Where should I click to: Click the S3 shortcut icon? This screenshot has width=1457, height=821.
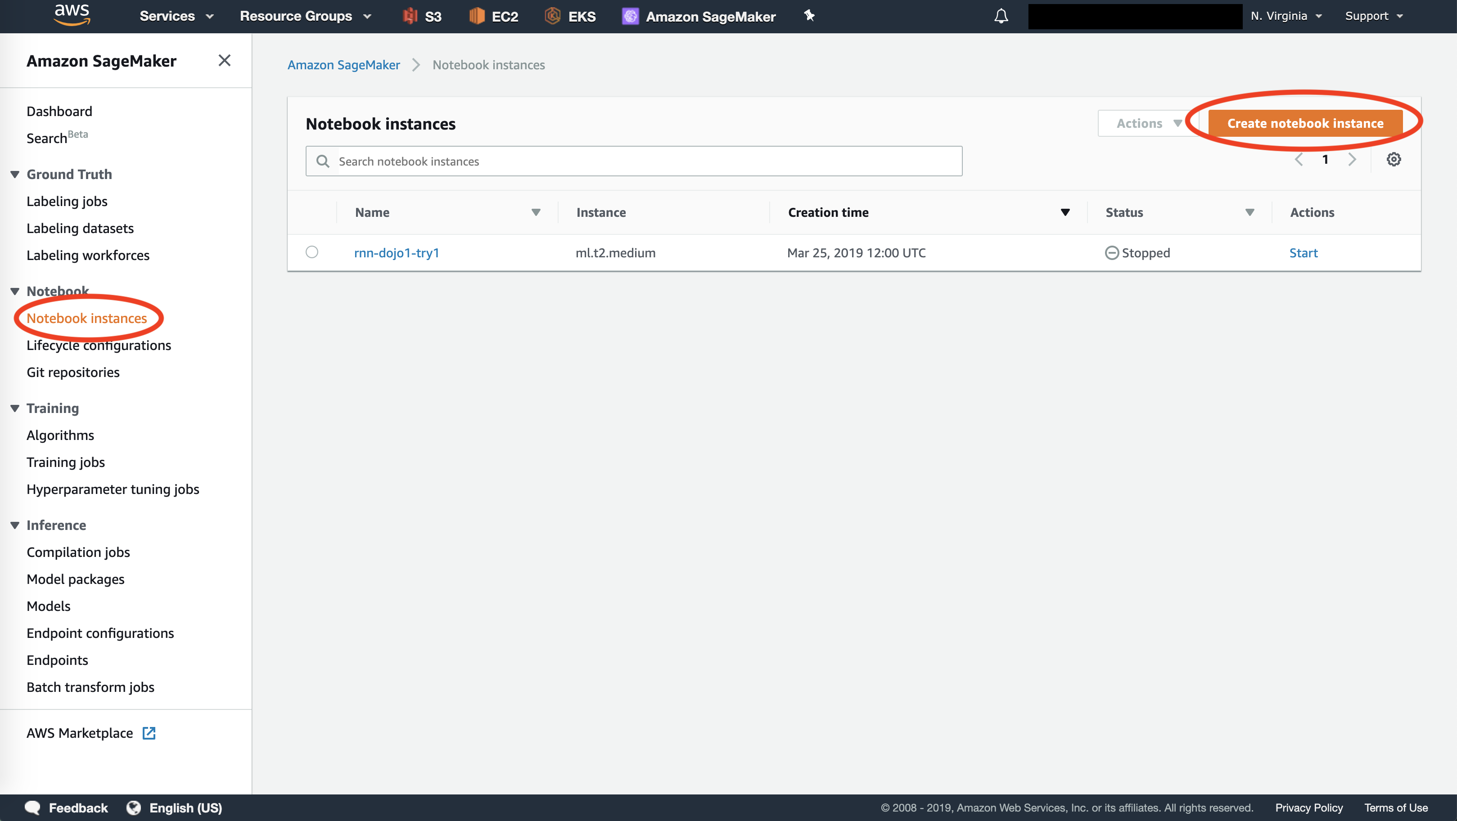410,16
